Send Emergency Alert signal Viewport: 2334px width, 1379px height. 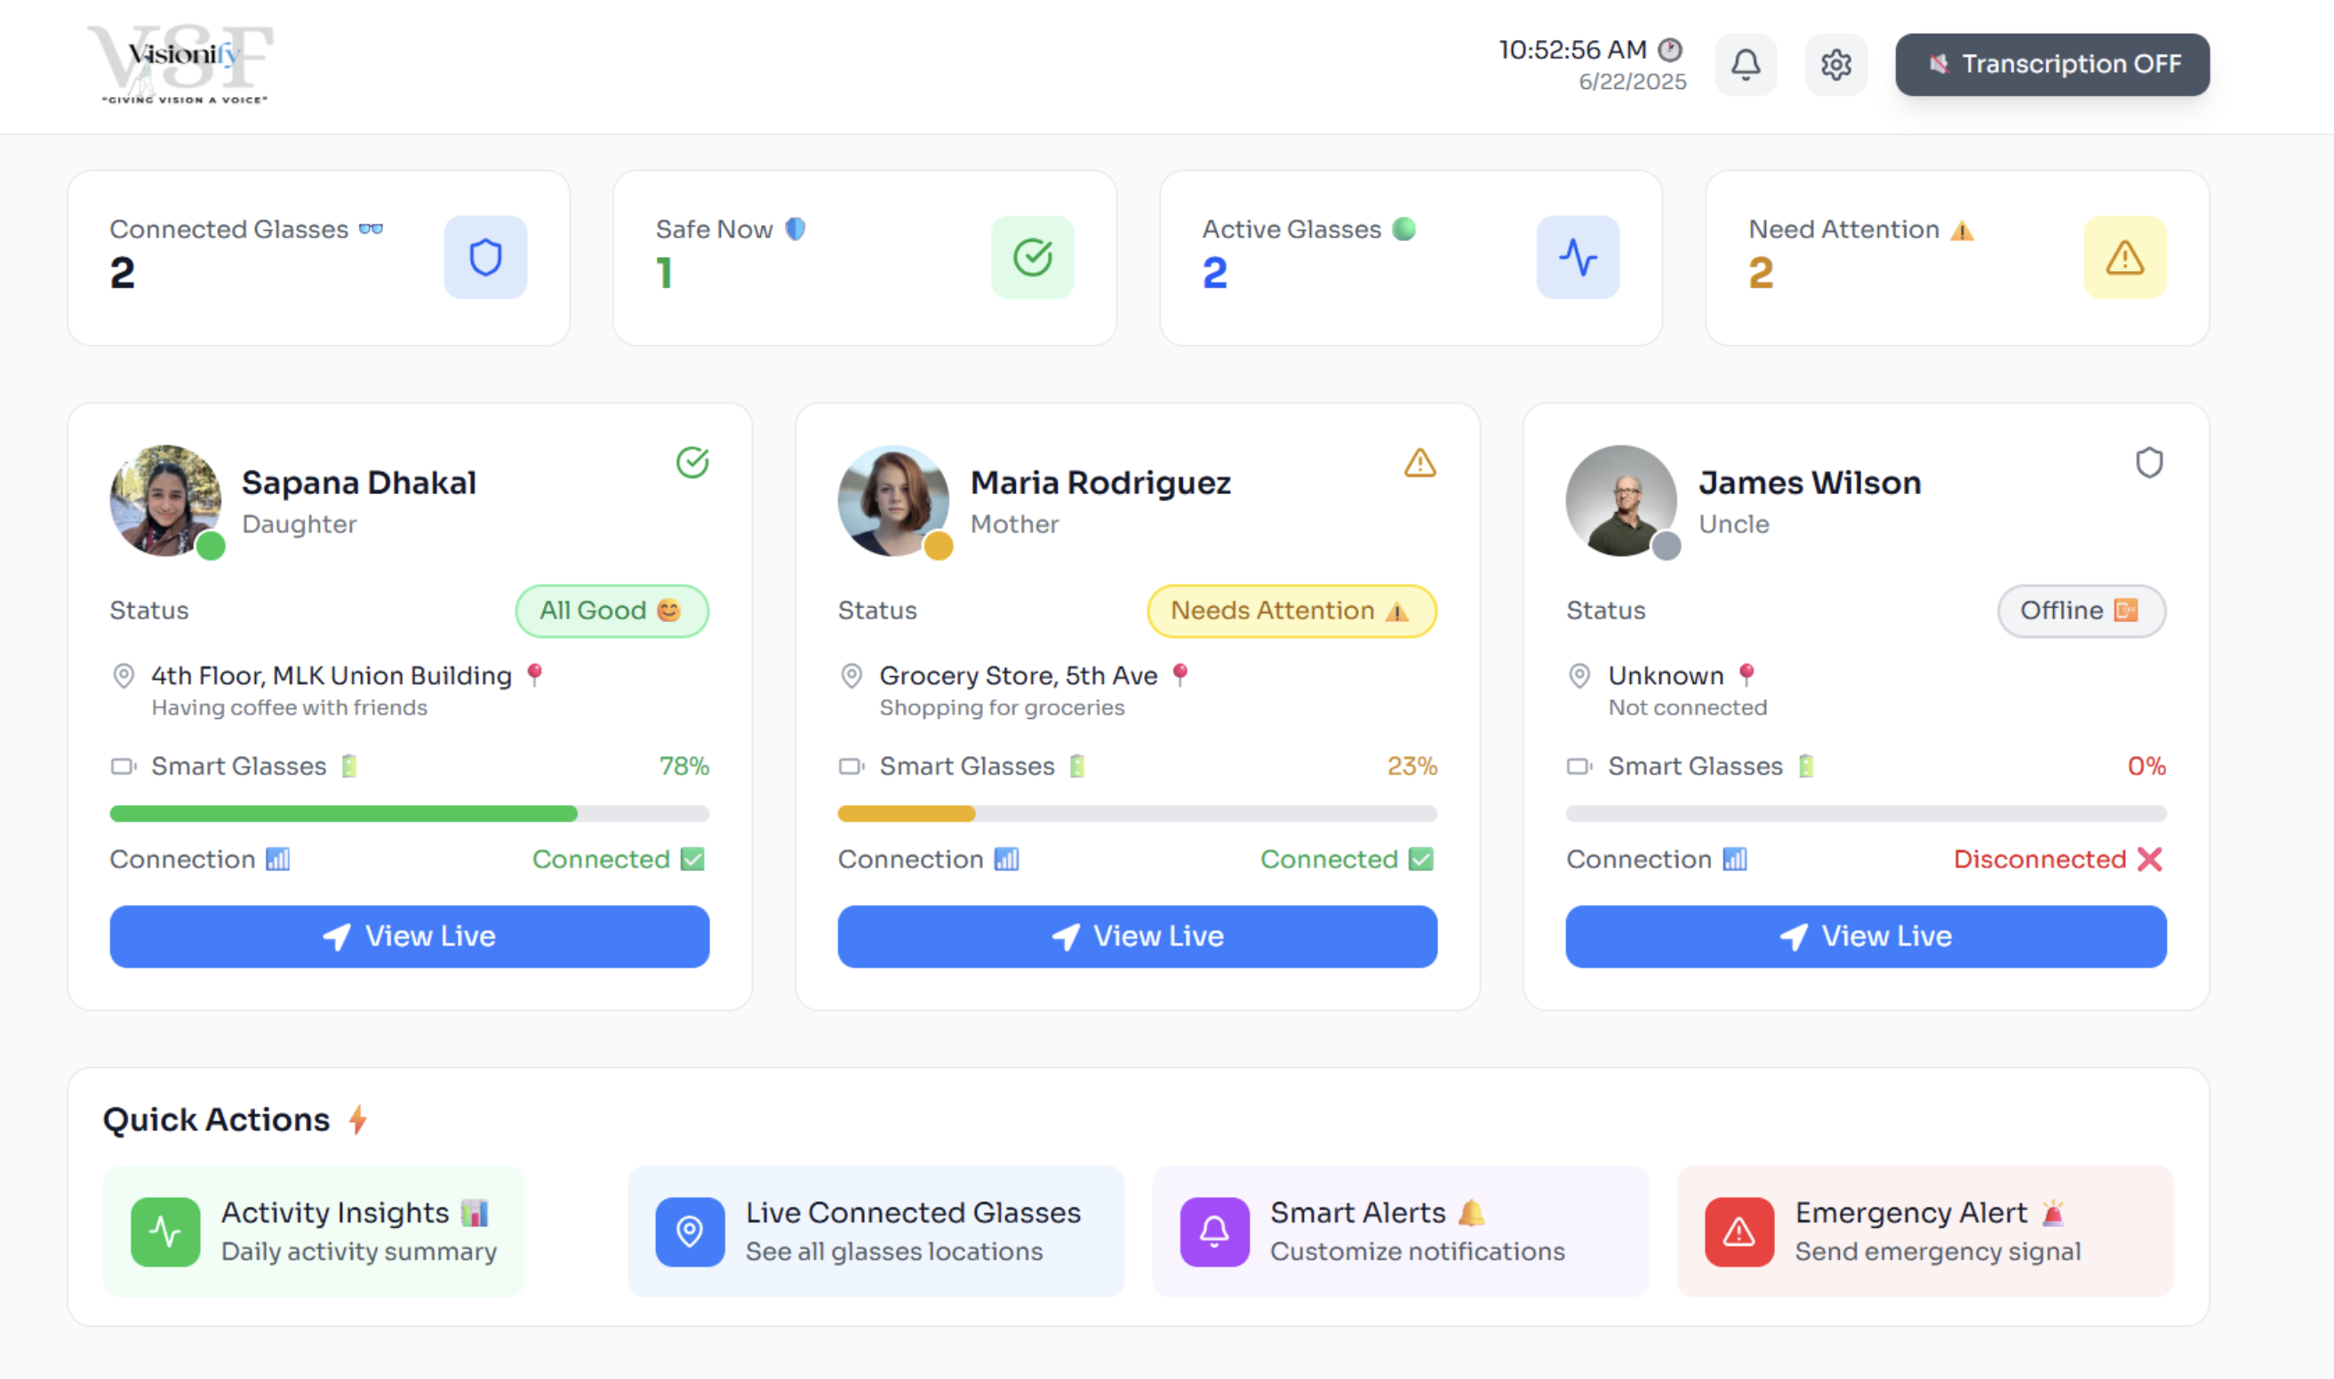tap(1924, 1231)
